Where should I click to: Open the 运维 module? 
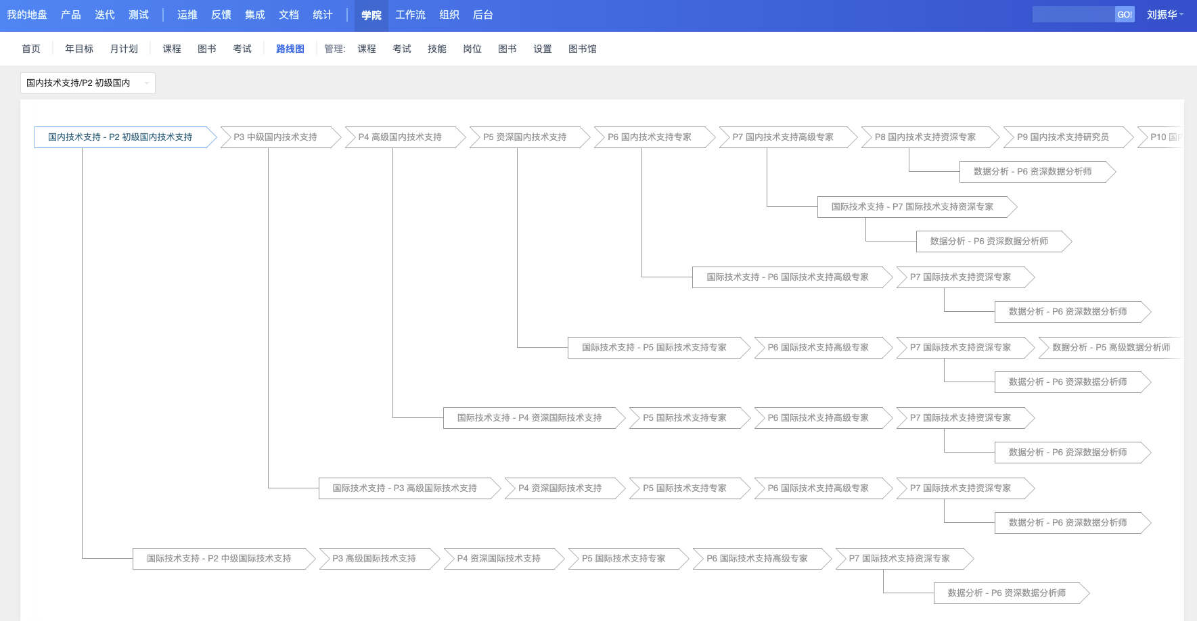[x=187, y=15]
